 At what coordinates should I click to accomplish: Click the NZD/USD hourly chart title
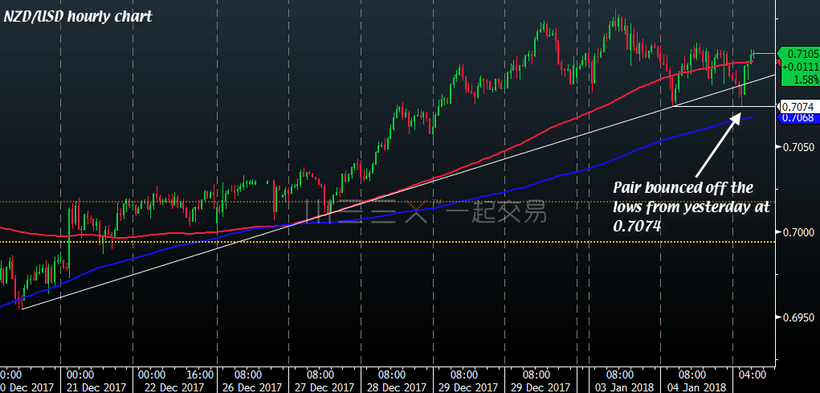(x=78, y=16)
